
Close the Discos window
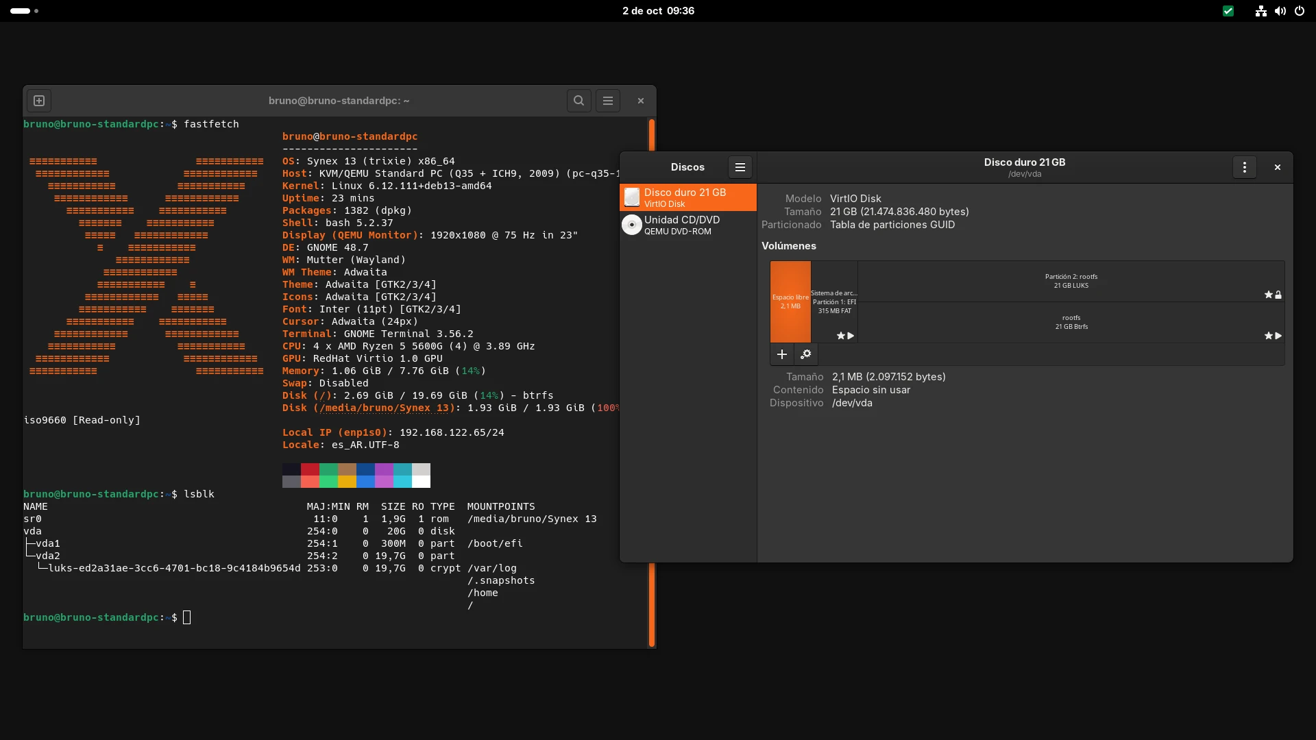pyautogui.click(x=1277, y=167)
